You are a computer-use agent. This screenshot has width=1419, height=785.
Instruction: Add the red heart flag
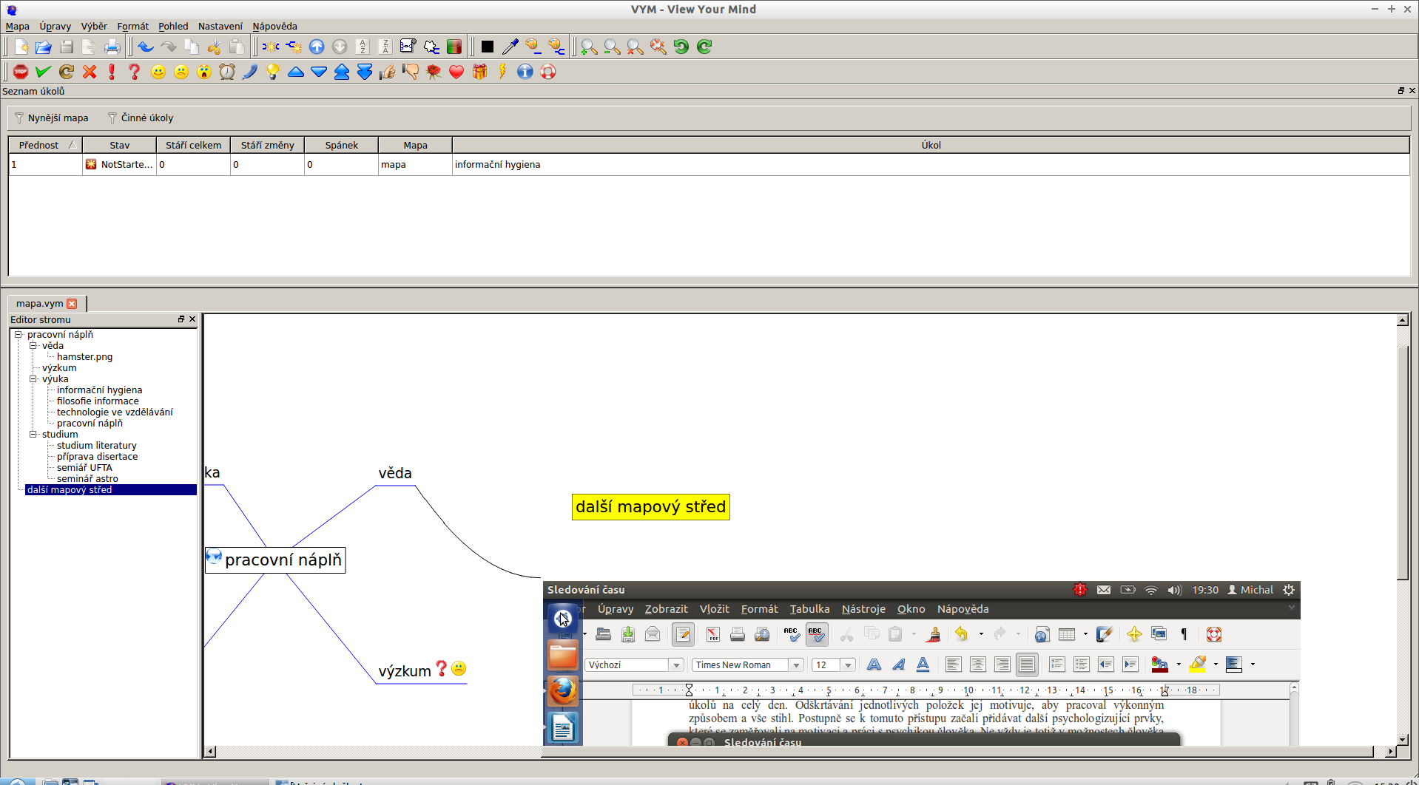coord(456,72)
